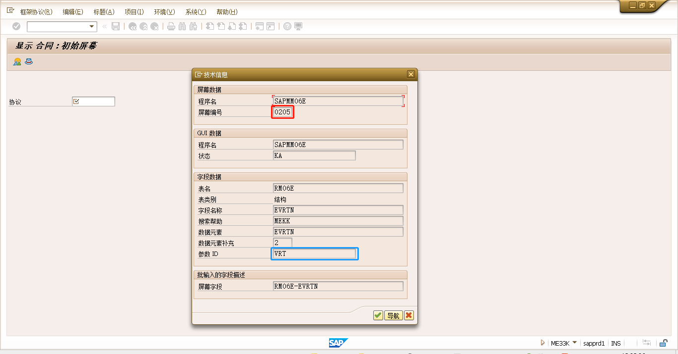
Task: Click the Help question mark icon
Action: click(x=287, y=26)
